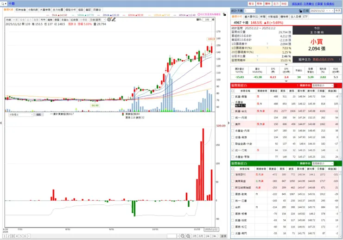Click the red 主力 button at top

click(276, 4)
